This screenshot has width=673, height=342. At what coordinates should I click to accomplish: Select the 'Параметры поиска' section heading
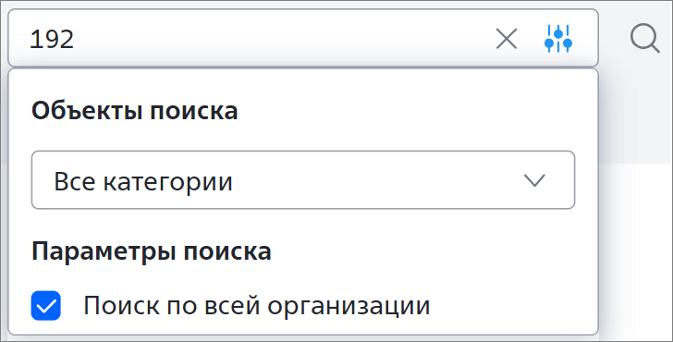pos(151,251)
